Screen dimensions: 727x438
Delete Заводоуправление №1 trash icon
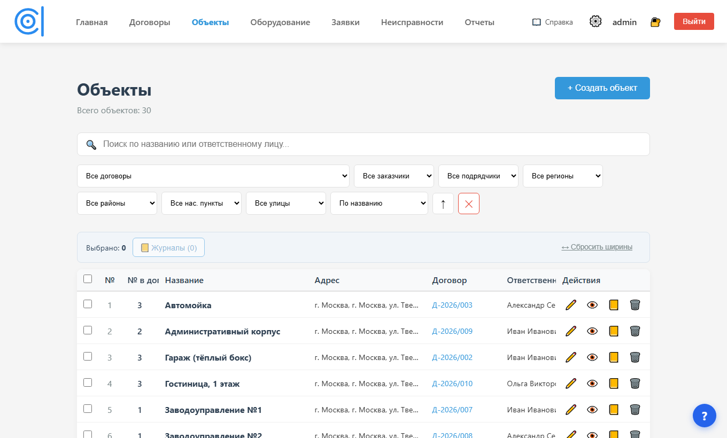tap(635, 410)
